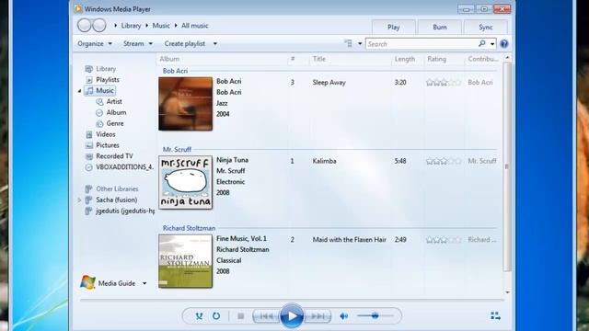Click the Forward navigation button
The height and width of the screenshot is (331, 589).
pos(99,26)
